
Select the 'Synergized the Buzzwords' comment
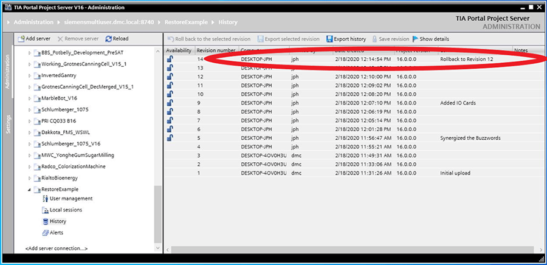(x=470, y=138)
